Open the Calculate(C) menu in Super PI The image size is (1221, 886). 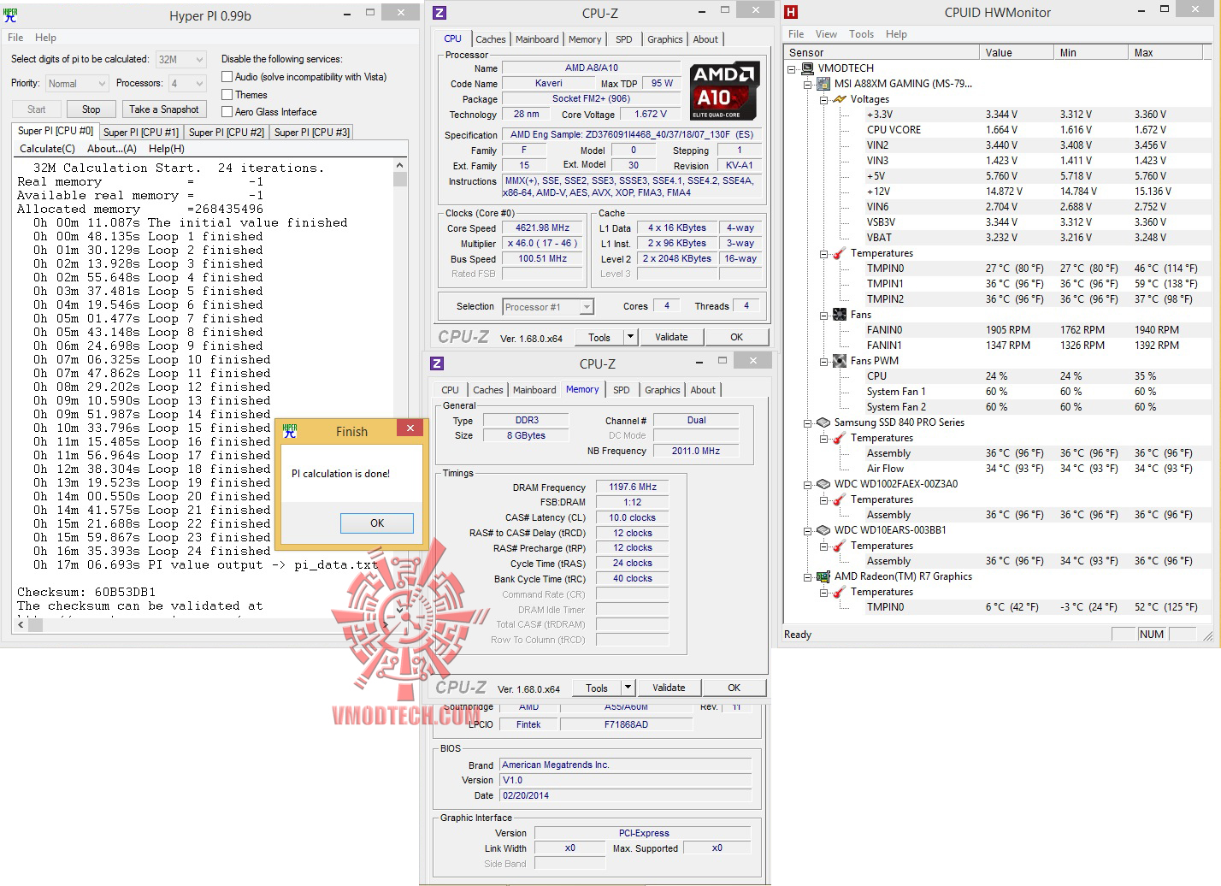[x=47, y=149]
